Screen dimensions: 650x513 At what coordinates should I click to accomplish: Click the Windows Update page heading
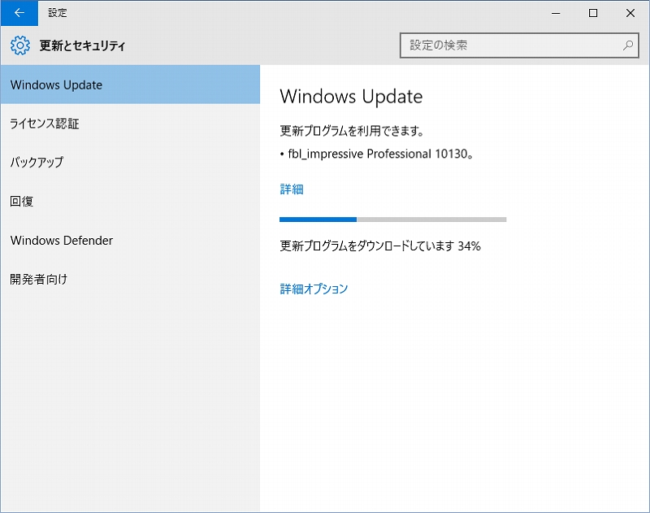(351, 97)
